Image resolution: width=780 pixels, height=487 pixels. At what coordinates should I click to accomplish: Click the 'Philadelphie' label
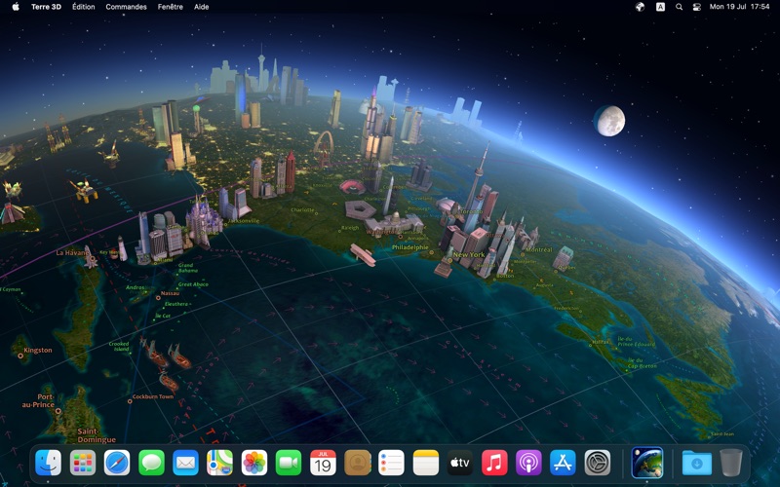pyautogui.click(x=409, y=247)
